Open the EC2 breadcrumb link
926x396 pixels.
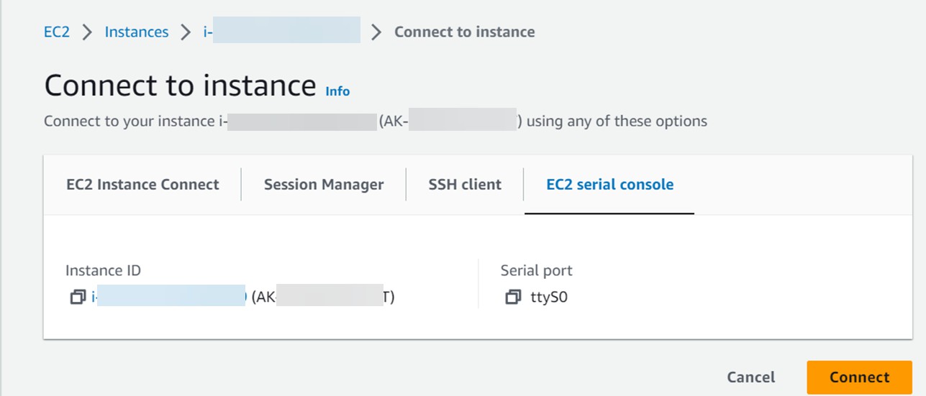(57, 32)
